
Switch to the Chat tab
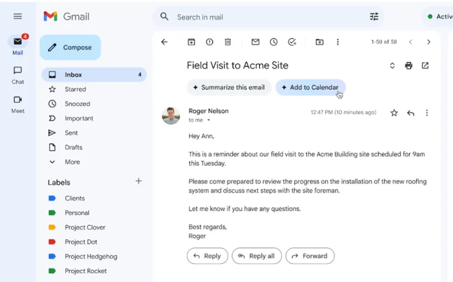pyautogui.click(x=18, y=75)
